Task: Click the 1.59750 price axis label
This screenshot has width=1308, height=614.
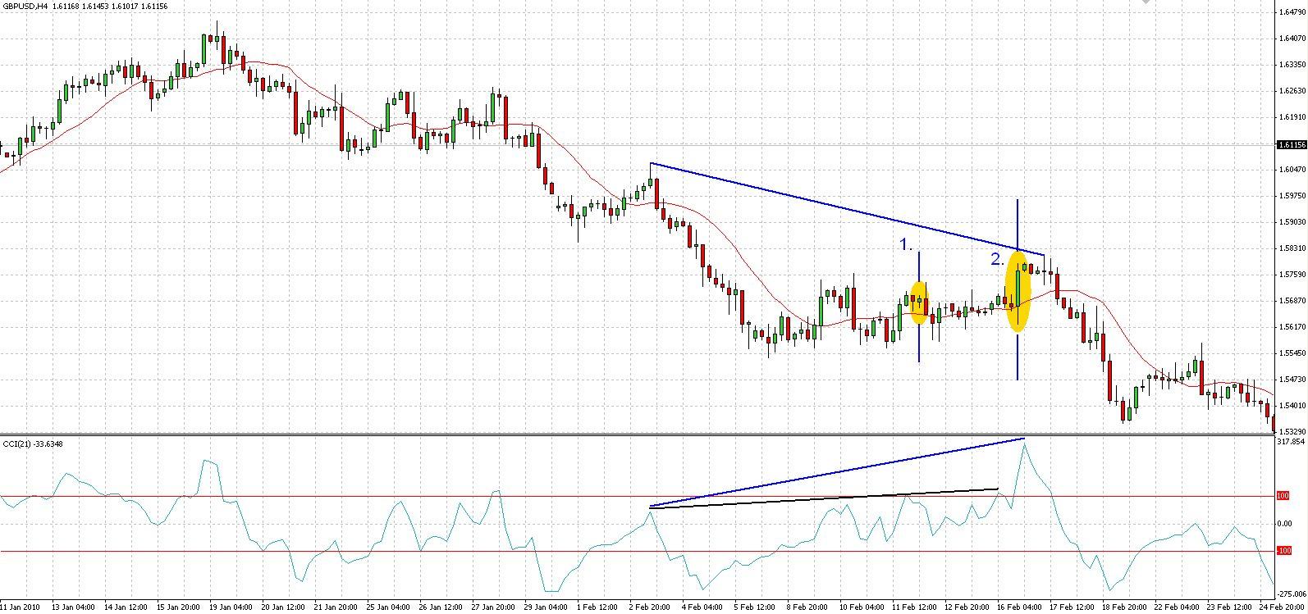Action: pyautogui.click(x=1292, y=196)
